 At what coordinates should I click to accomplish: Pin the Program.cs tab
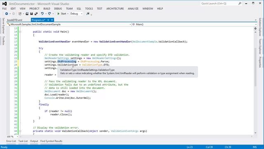pyautogui.click(x=48, y=20)
